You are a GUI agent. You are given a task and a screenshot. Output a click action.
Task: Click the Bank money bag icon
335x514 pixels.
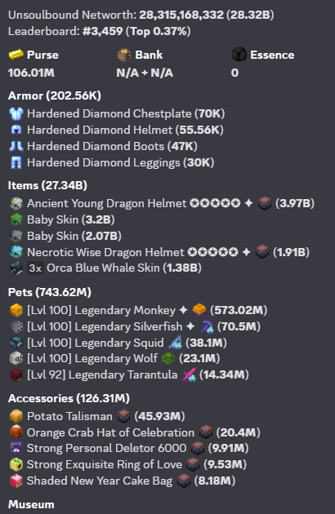coord(124,55)
